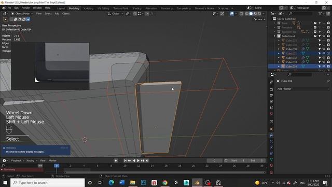332x187 pixels.
Task: Open the viewport Add menu
Action: tap(57, 14)
